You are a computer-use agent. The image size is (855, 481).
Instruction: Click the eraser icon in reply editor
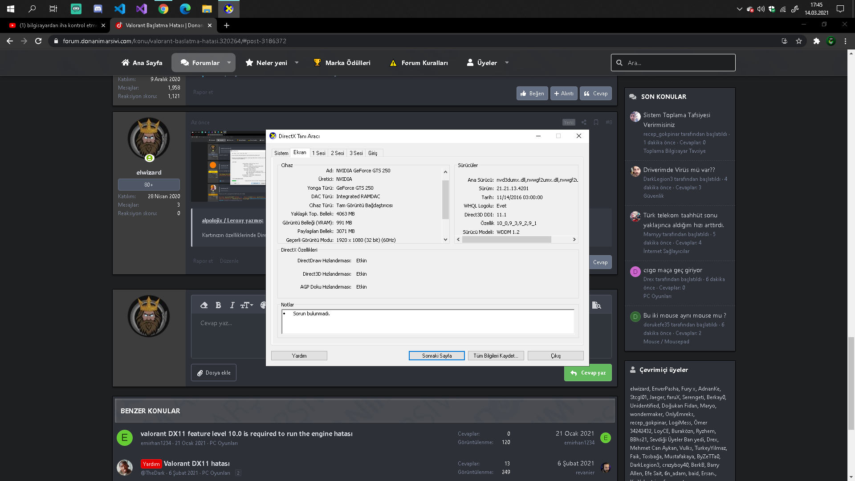[204, 305]
